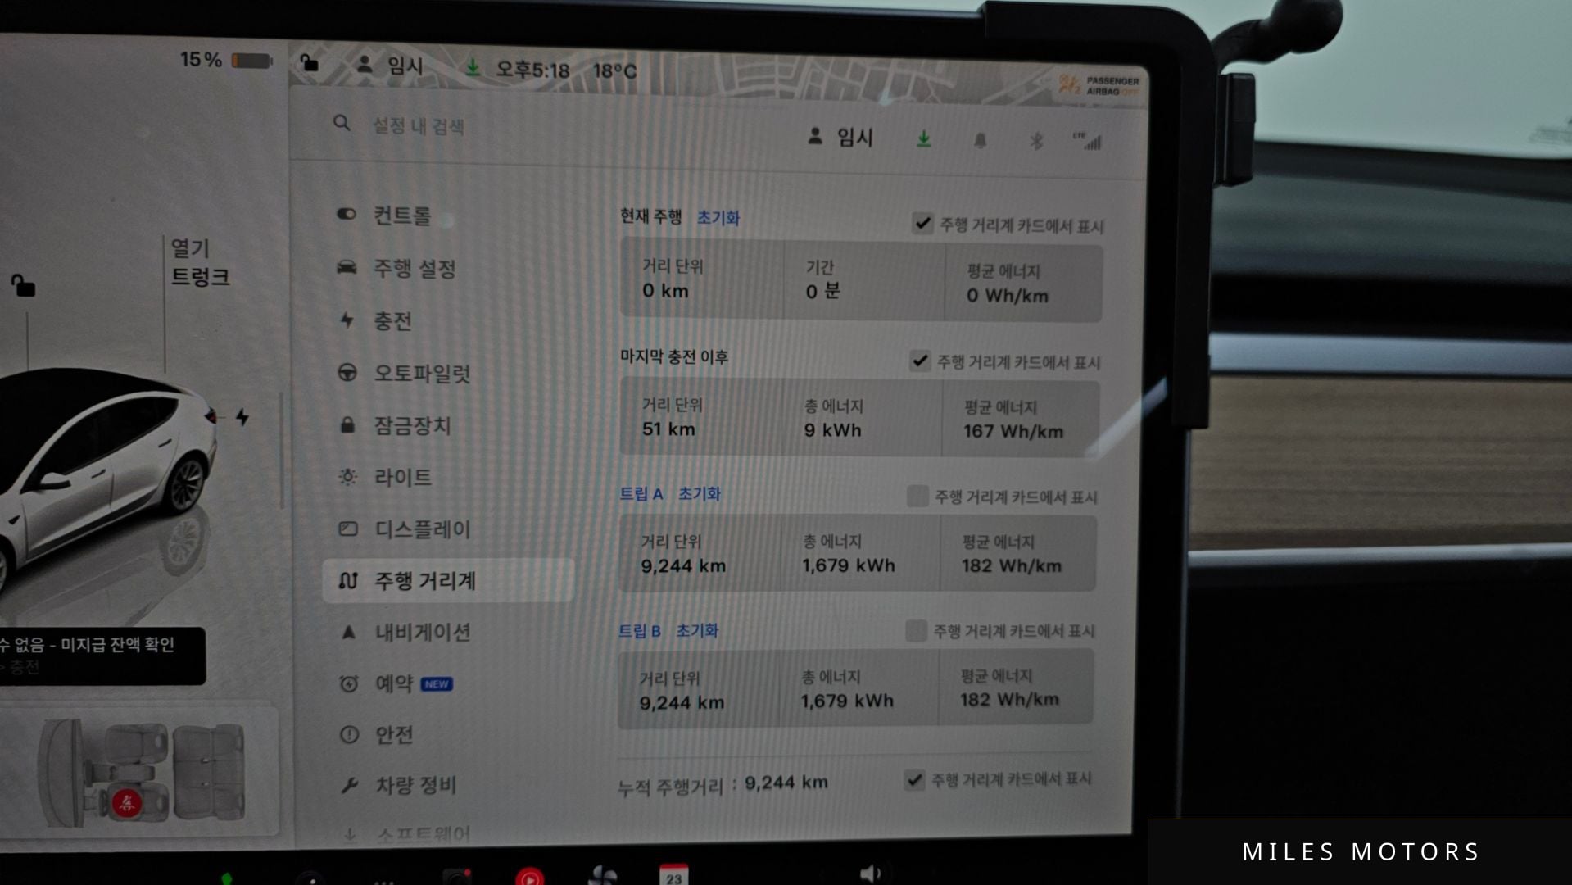Open the fan climate icon in the bottom bar
The height and width of the screenshot is (885, 1572).
click(602, 876)
